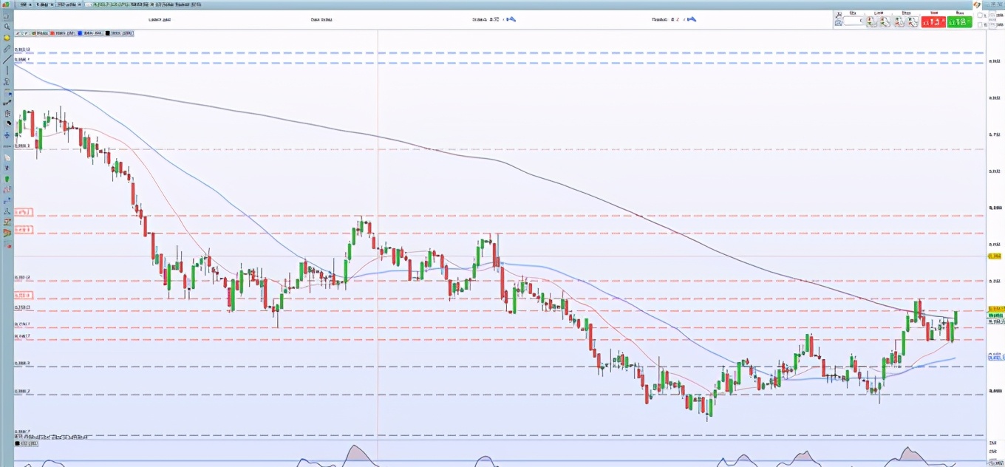Screen dimensions: 1005x467
Task: Click the green Buy price button
Action: 959,22
